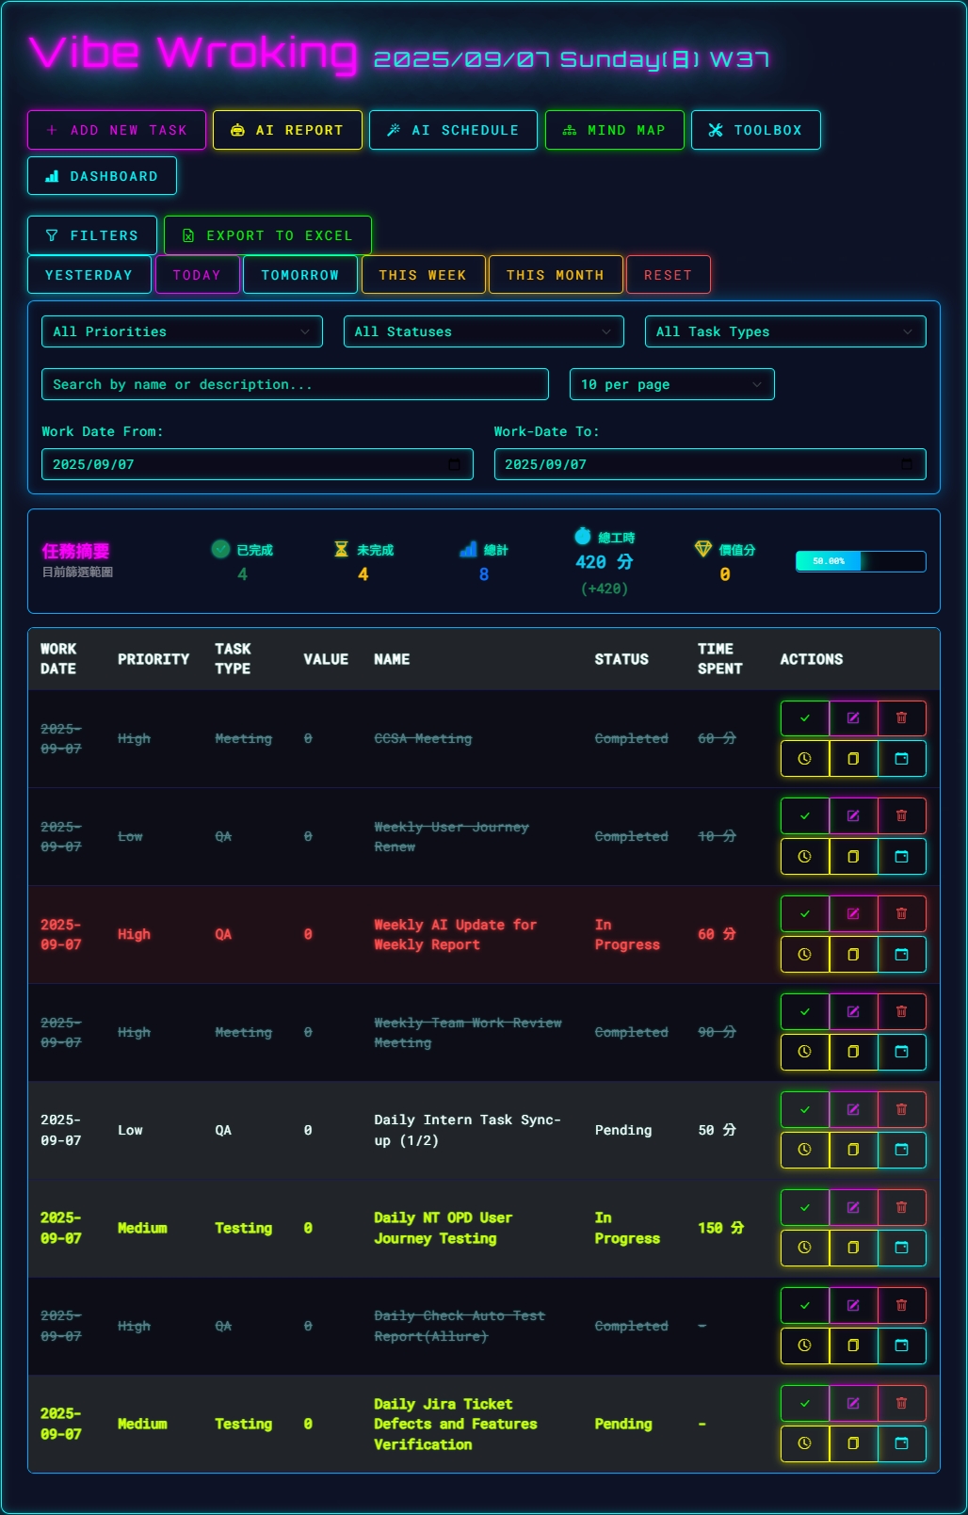968x1515 pixels.
Task: Click the trash icon for CCSA Meeting
Action: coord(901,718)
